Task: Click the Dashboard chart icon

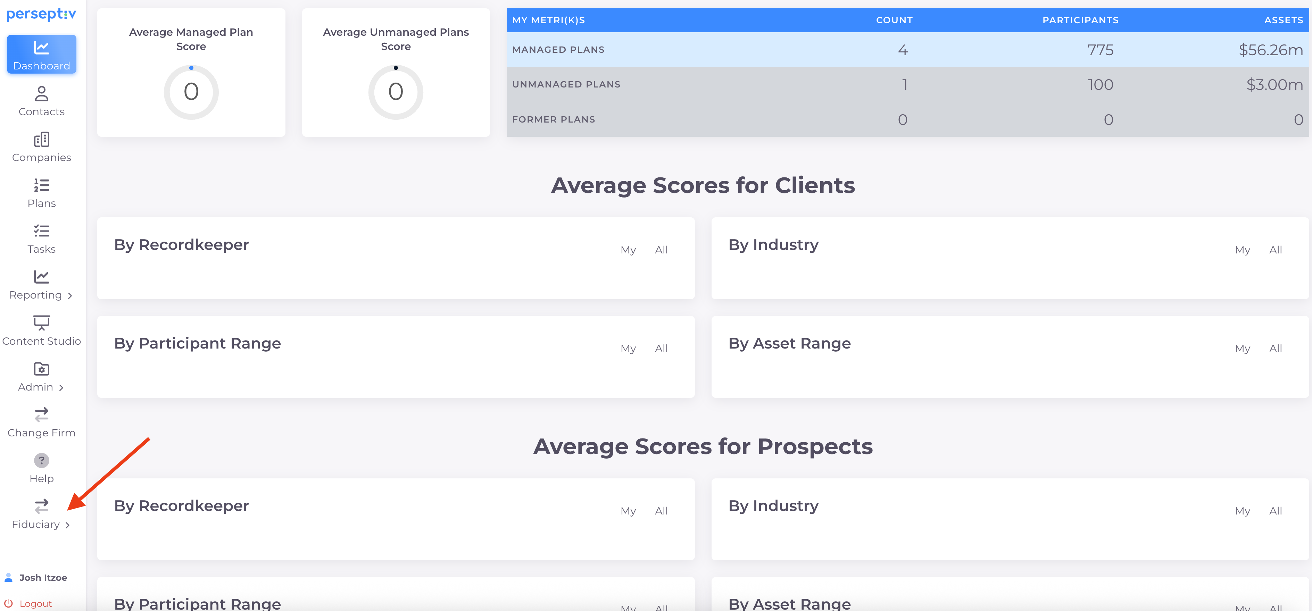Action: (41, 48)
